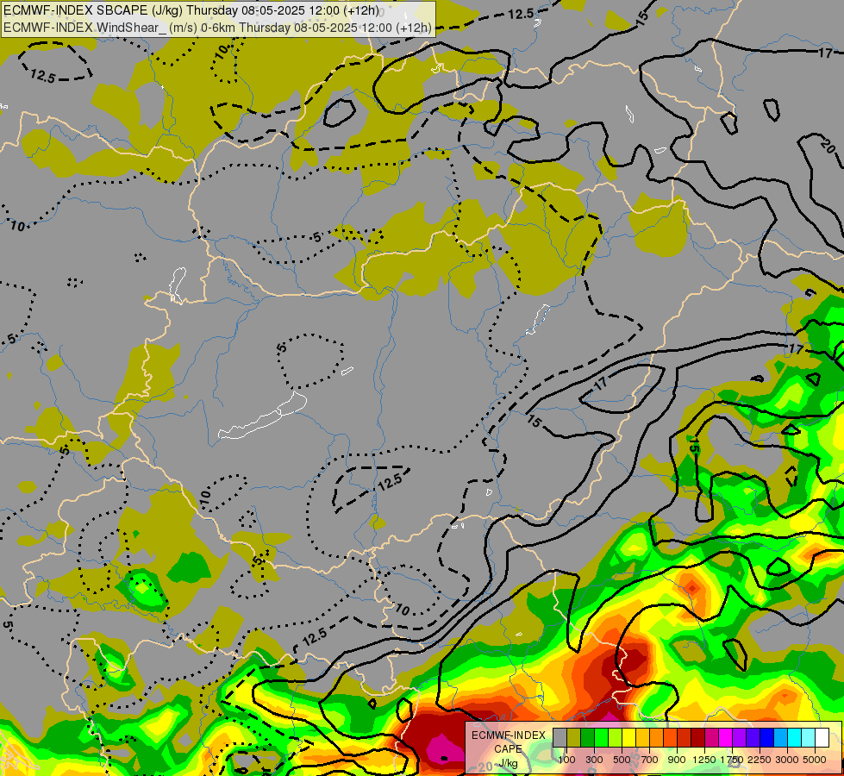This screenshot has width=844, height=776.
Task: Select the orange swatch right of the 700 tick
Action: pos(657,737)
